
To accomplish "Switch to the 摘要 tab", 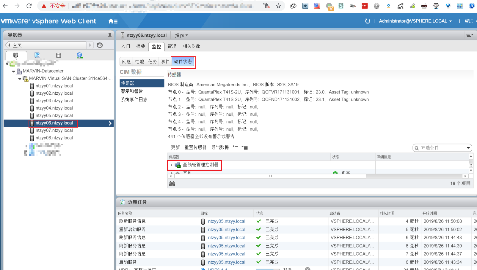I will 140,46.
